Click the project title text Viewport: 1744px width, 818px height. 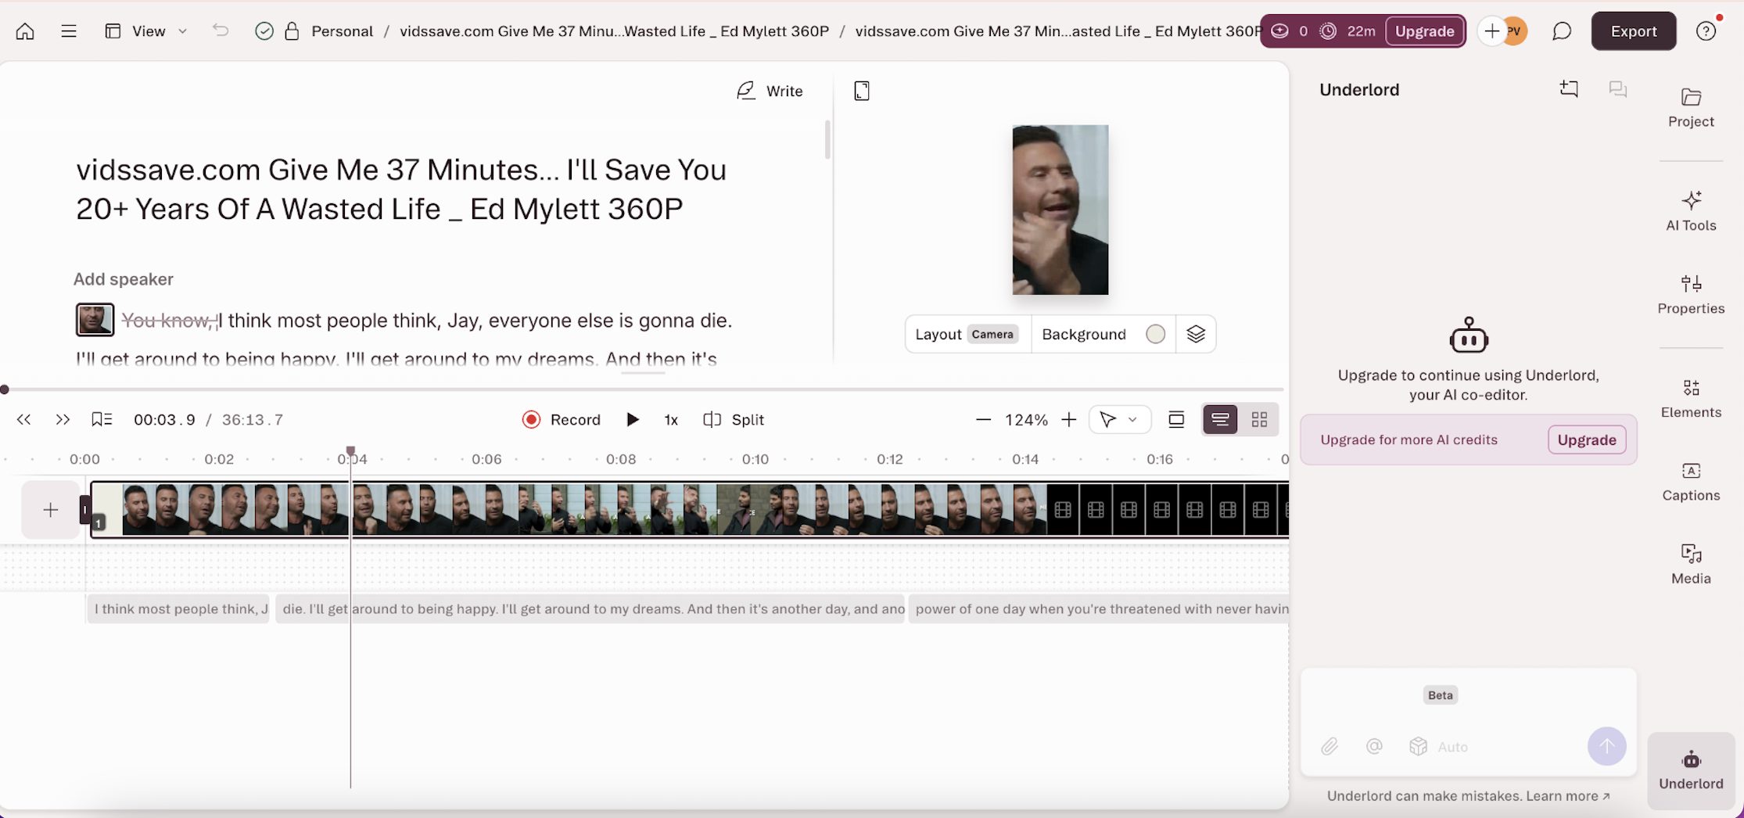click(x=401, y=189)
